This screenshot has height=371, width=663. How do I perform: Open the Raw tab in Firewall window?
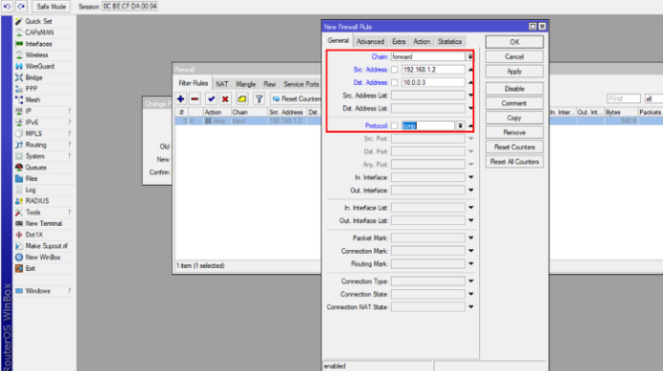tap(269, 84)
